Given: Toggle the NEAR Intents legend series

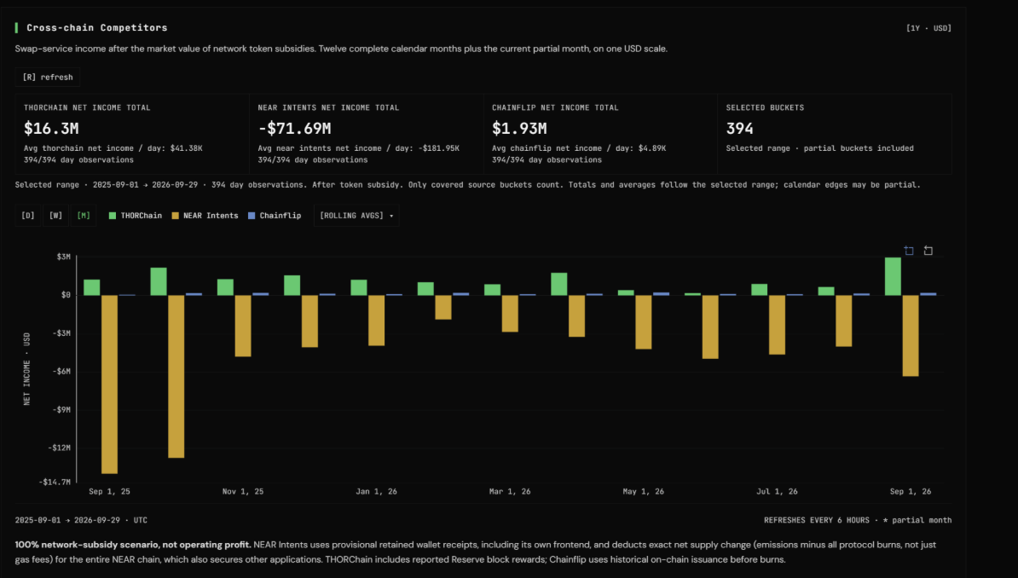Looking at the screenshot, I should point(205,216).
